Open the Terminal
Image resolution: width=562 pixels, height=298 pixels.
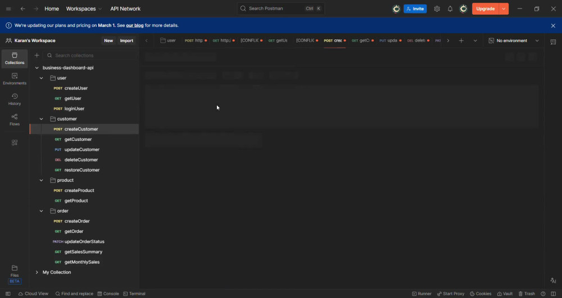[x=134, y=294]
